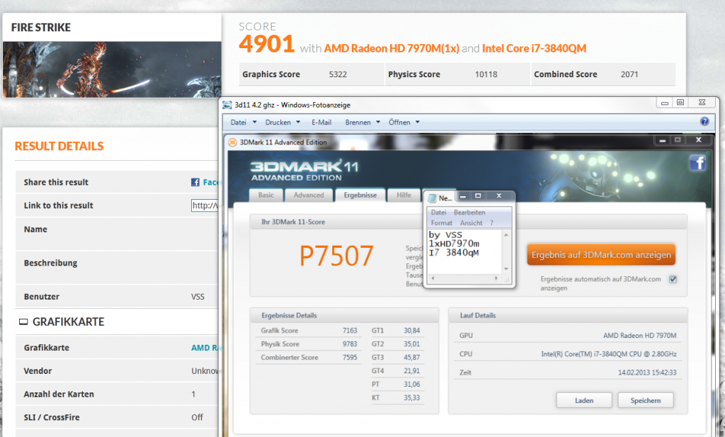The image size is (725, 437).
Task: Click Physik Score value 9783
Action: coord(350,344)
